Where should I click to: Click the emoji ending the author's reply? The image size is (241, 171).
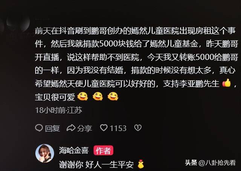pos(140,164)
